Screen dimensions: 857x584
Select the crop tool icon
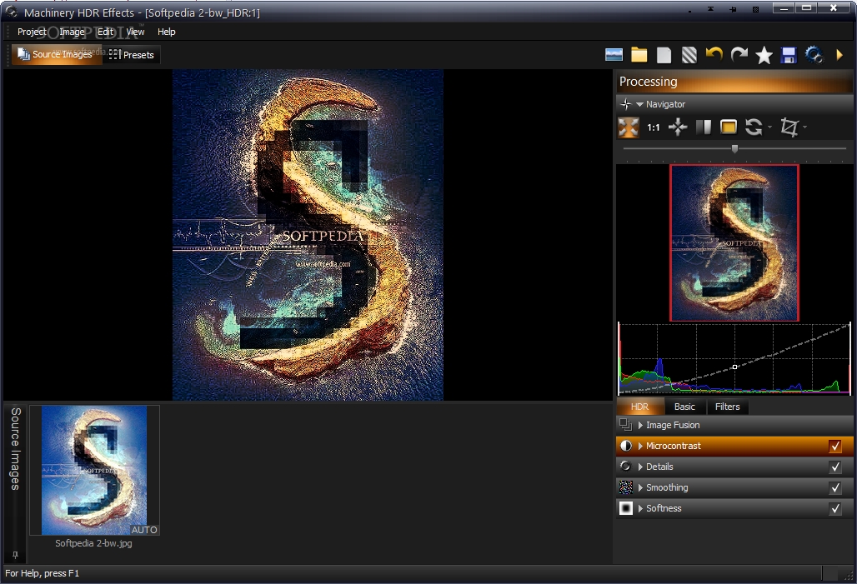(x=789, y=127)
